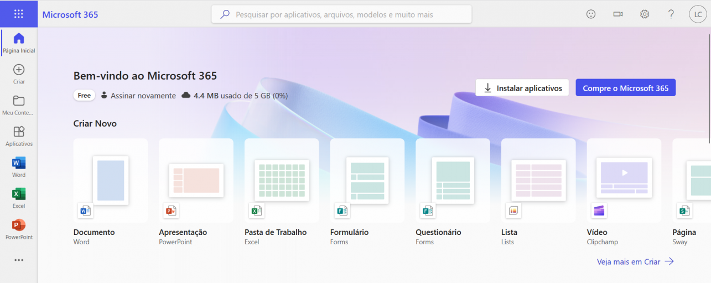
Task: Open the settings gear icon
Action: [x=645, y=14]
